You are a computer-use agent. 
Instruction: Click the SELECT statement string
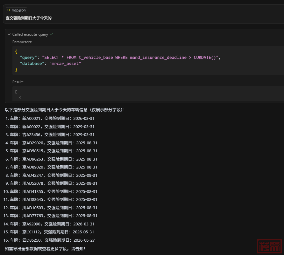pos(131,57)
